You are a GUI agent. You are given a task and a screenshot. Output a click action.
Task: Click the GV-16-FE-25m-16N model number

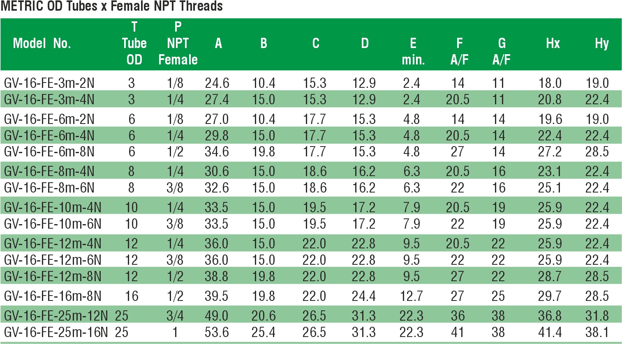pos(56,332)
